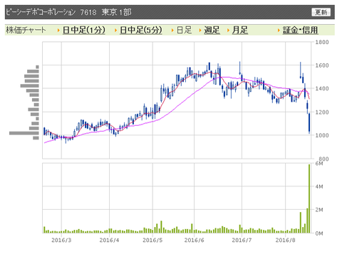Click the orange arrow before 日足

point(172,31)
